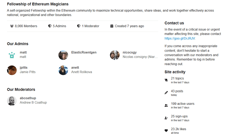Click the abcoathup moderator username
The height and width of the screenshot is (140, 228).
(x=28, y=98)
